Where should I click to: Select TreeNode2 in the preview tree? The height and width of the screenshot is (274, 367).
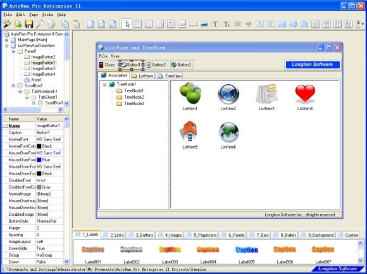pyautogui.click(x=134, y=97)
